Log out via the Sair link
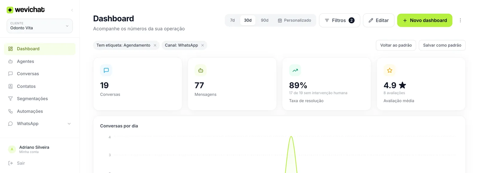The width and height of the screenshot is (479, 173). coord(21,163)
